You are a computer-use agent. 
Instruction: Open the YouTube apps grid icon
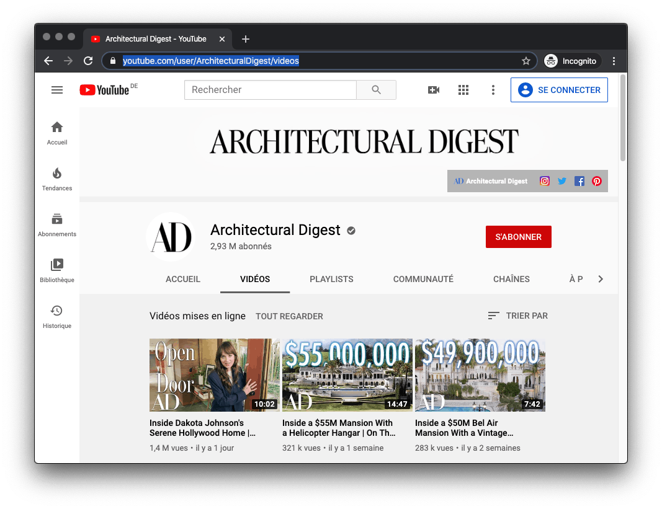click(463, 90)
